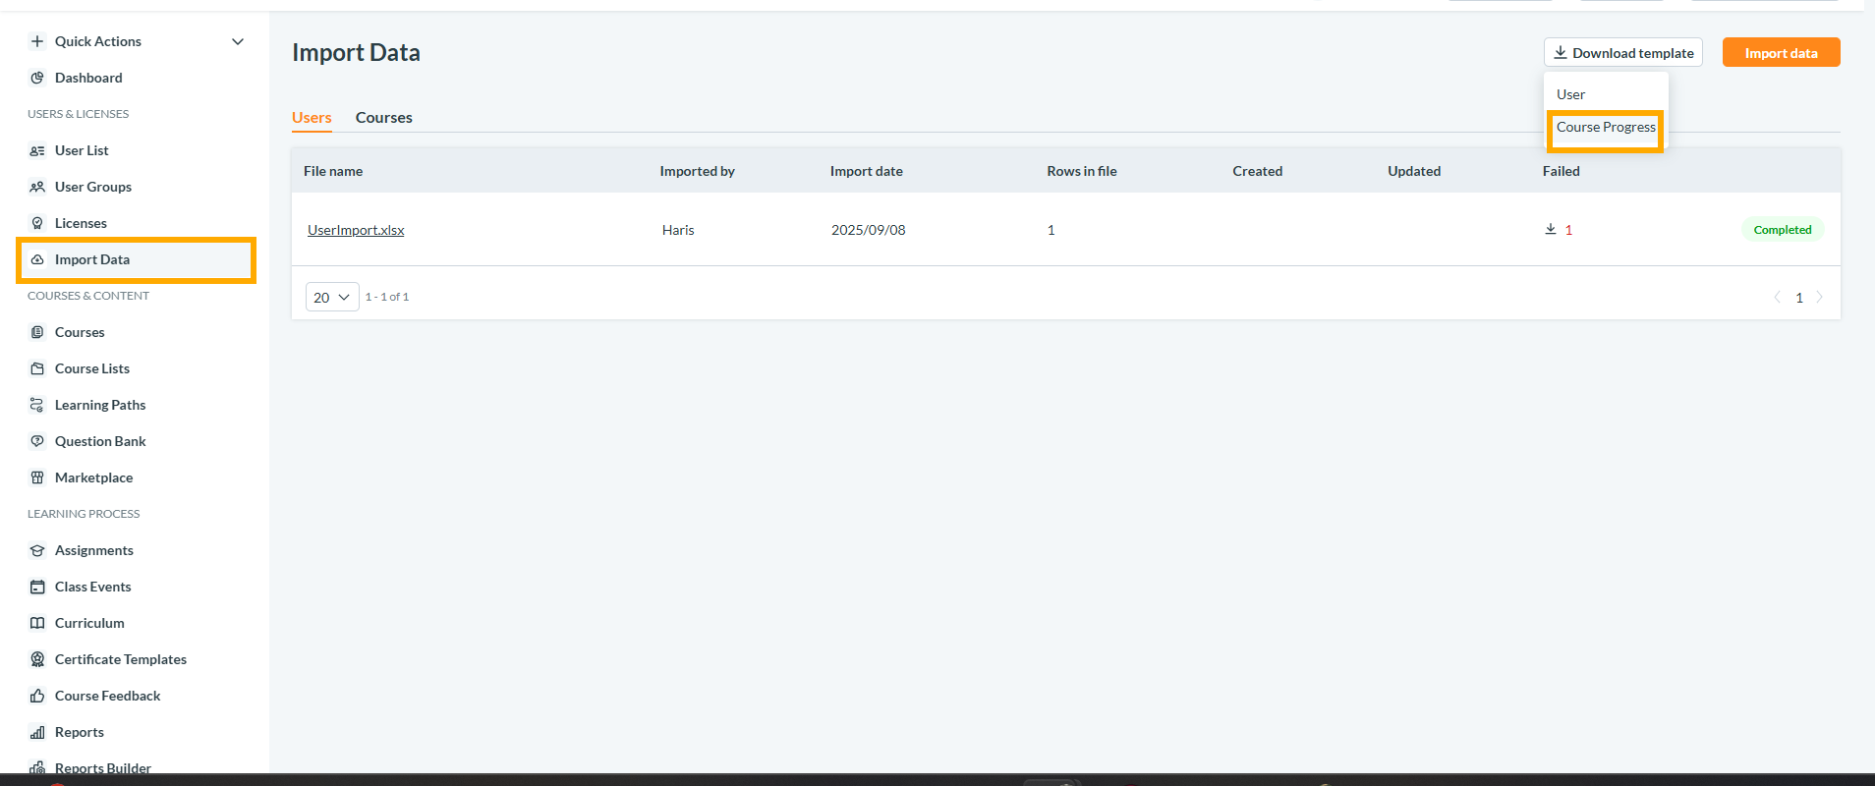Image resolution: width=1875 pixels, height=786 pixels.
Task: Click the Rows in file column header
Action: point(1082,171)
